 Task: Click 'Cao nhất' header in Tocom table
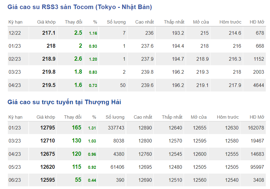(144, 22)
